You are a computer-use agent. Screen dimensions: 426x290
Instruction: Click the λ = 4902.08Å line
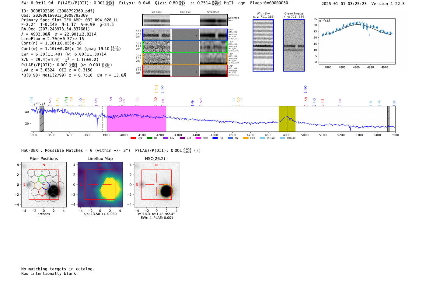point(59,34)
